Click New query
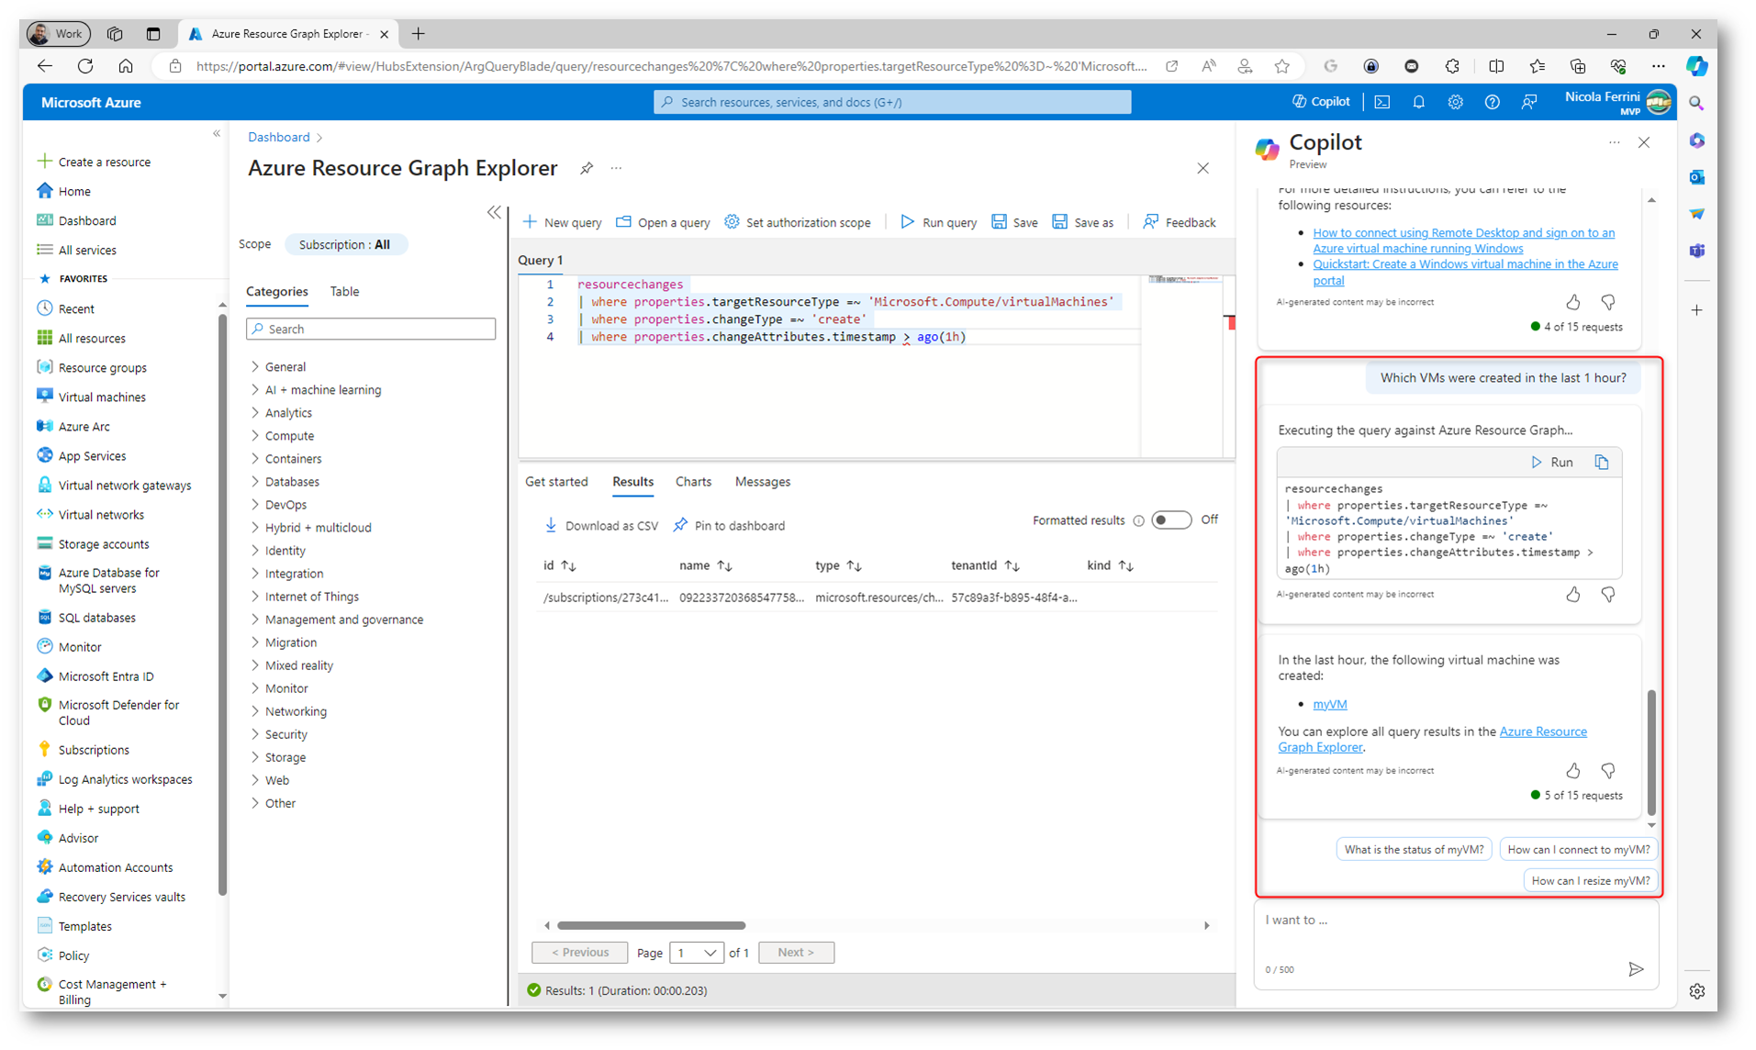Viewport: 1756px width, 1050px height. pyautogui.click(x=562, y=222)
